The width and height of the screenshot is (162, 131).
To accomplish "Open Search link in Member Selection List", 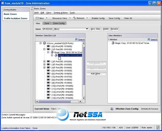I will click(82, 40).
